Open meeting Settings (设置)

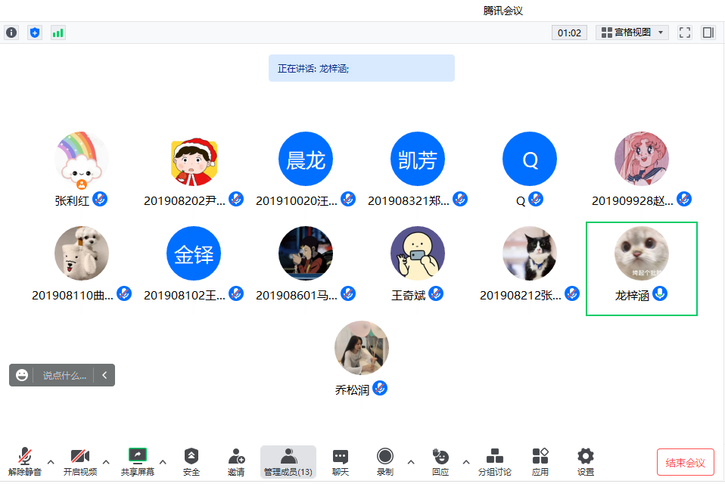pos(585,461)
